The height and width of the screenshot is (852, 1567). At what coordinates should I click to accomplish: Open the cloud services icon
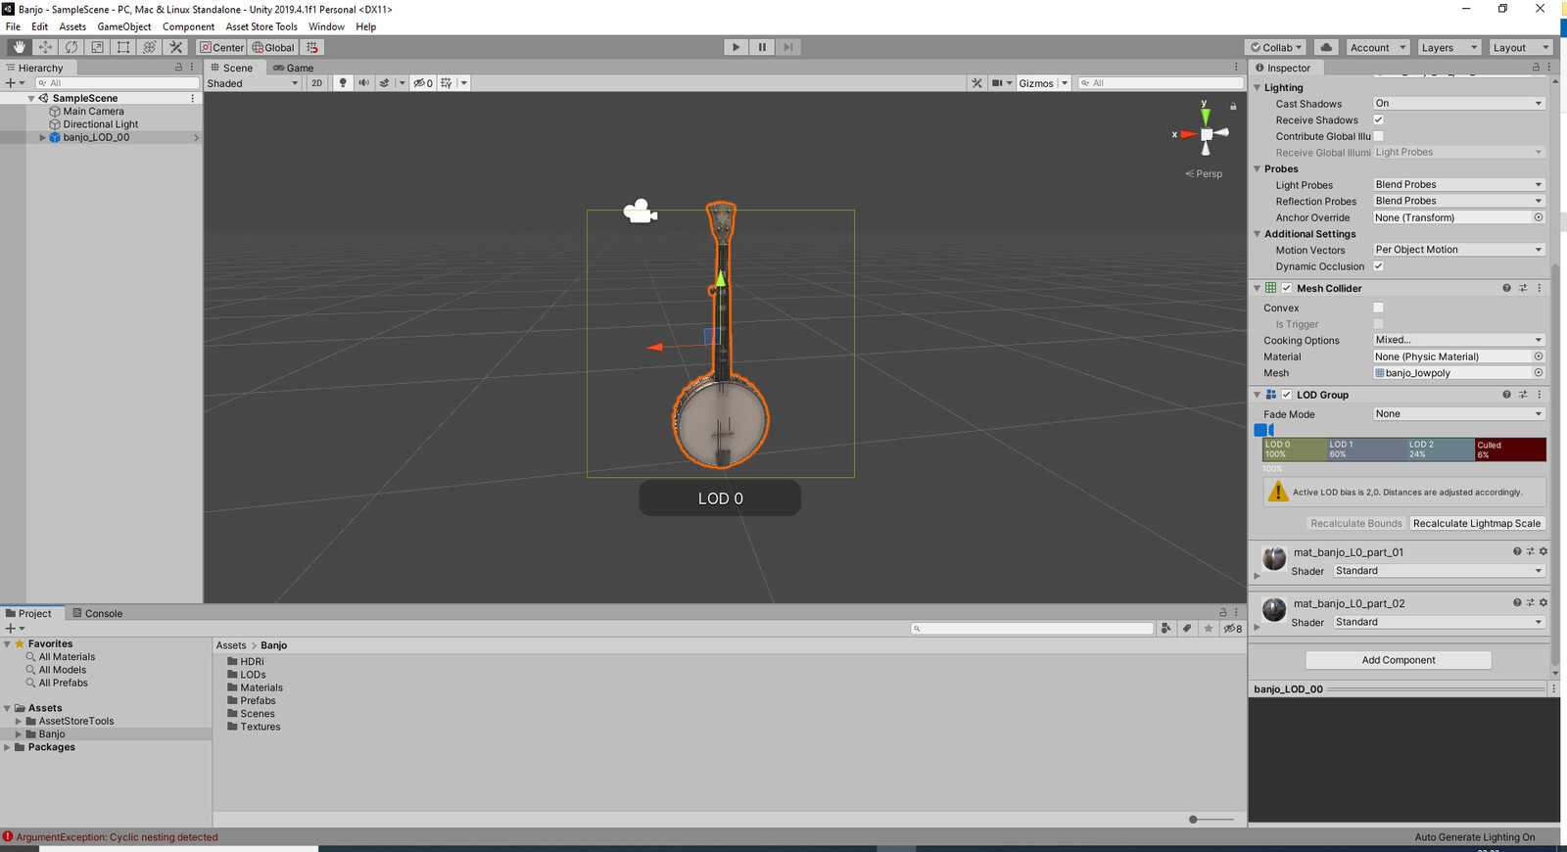[1326, 47]
